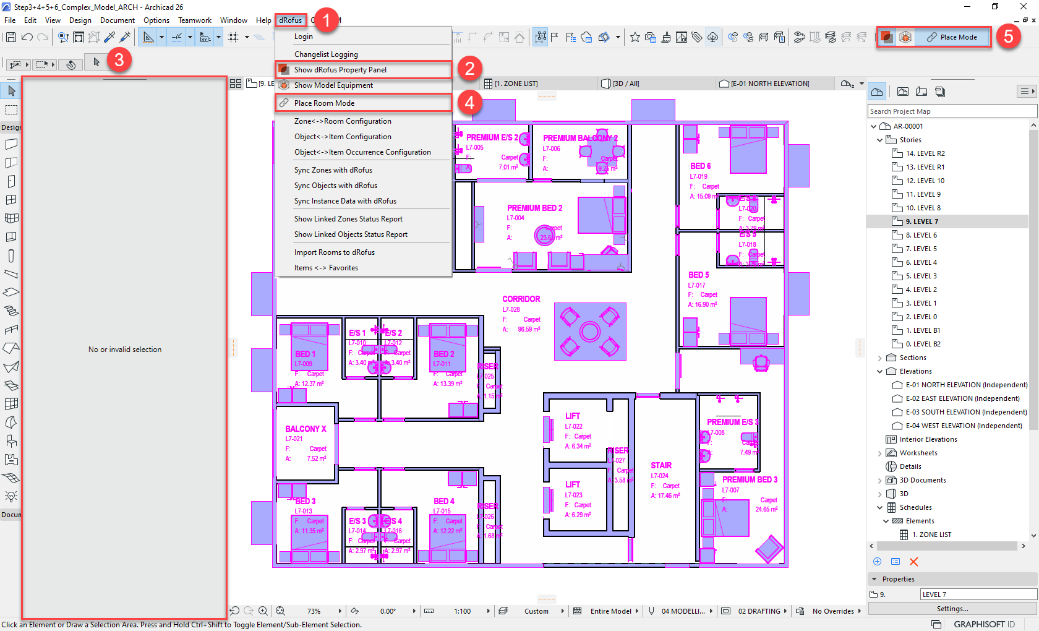
Task: Click Show dRofus Property Panel
Action: pyautogui.click(x=340, y=70)
